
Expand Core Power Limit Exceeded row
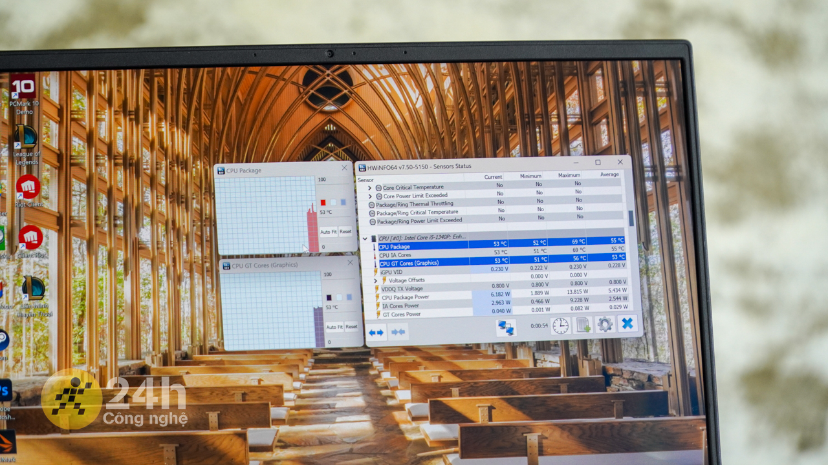tap(370, 196)
